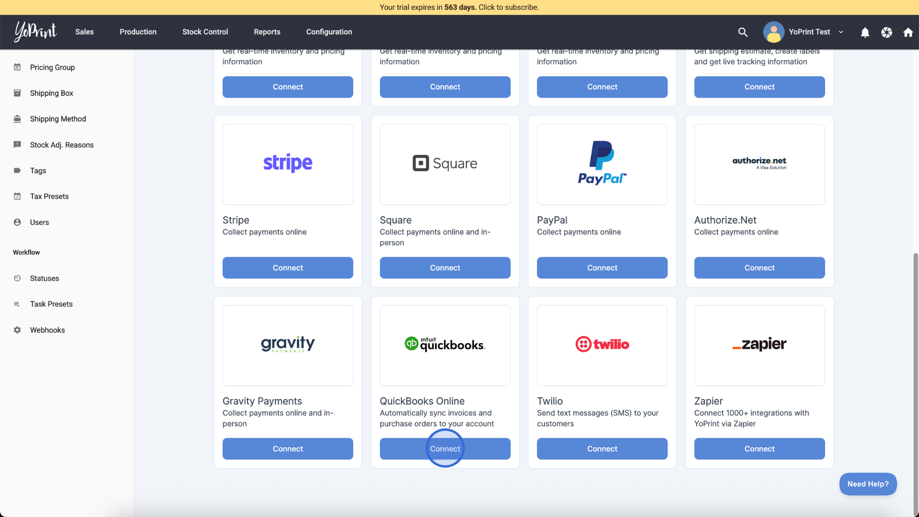Click the Tags sidebar icon
The height and width of the screenshot is (517, 919).
[17, 170]
